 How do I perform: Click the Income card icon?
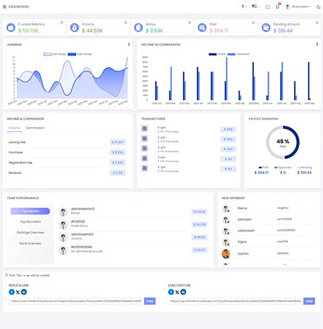(x=74, y=28)
